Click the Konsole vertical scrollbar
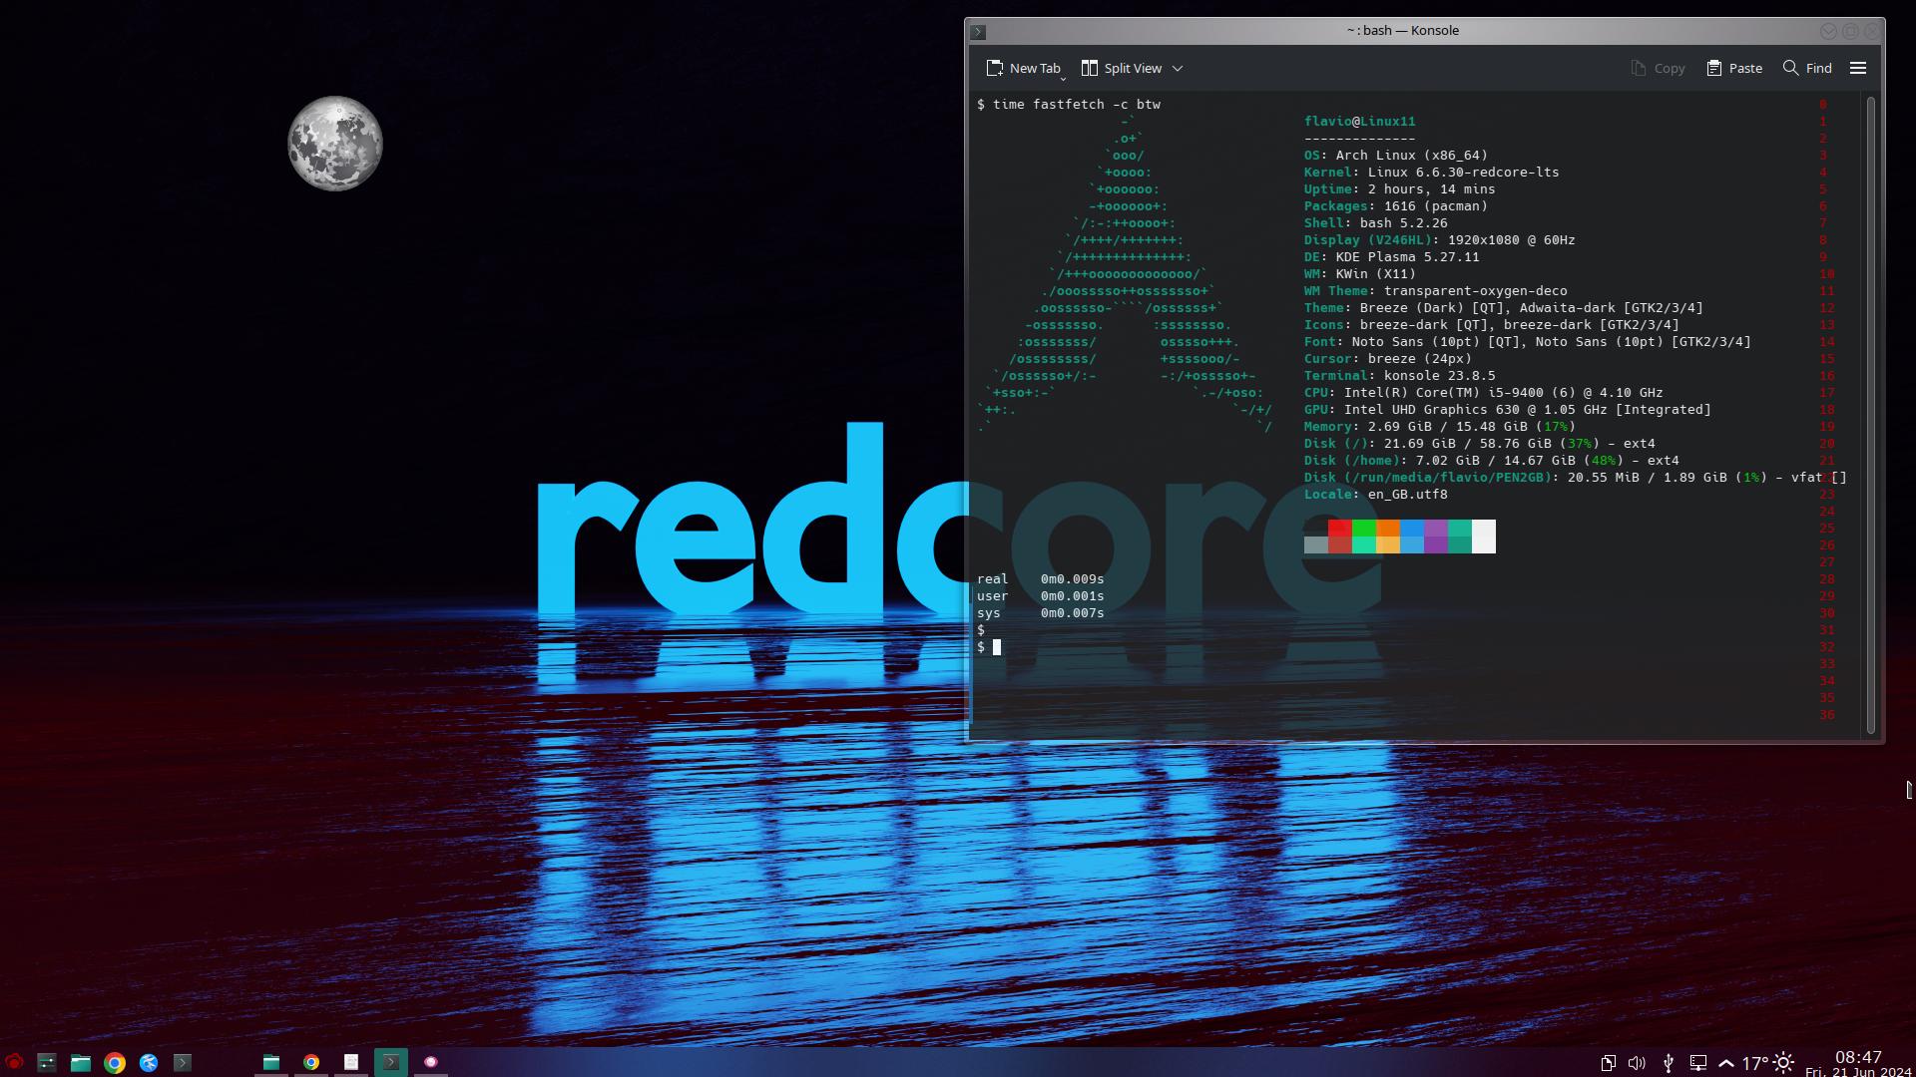The height and width of the screenshot is (1077, 1916). coord(1871,414)
